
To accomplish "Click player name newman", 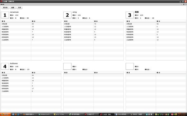I will coord(14,12).
